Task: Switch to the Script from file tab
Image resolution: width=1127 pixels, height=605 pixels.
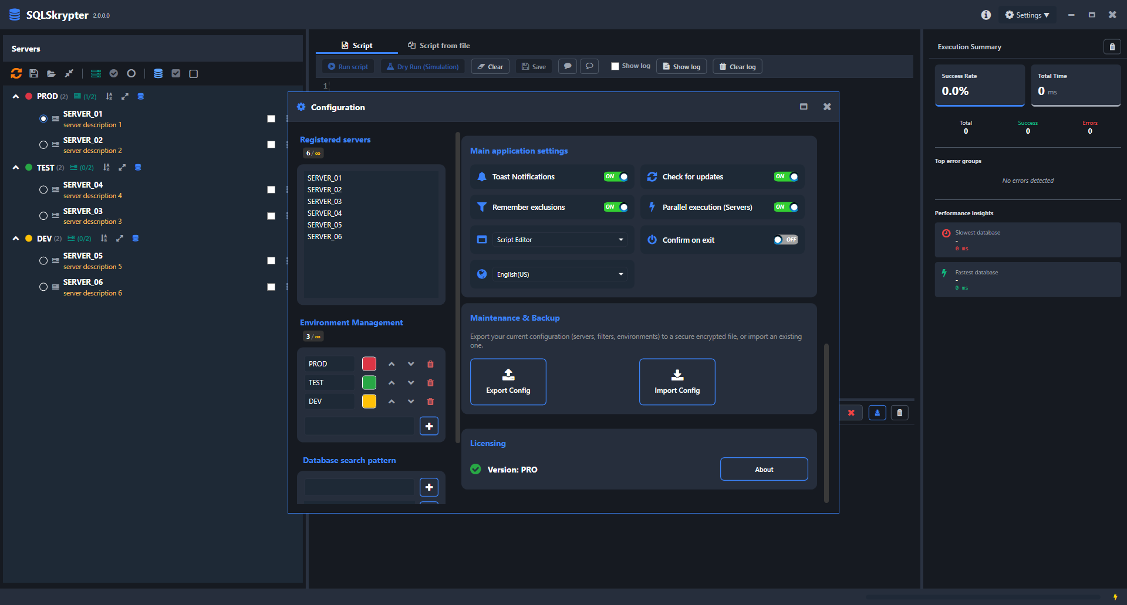Action: 439,45
